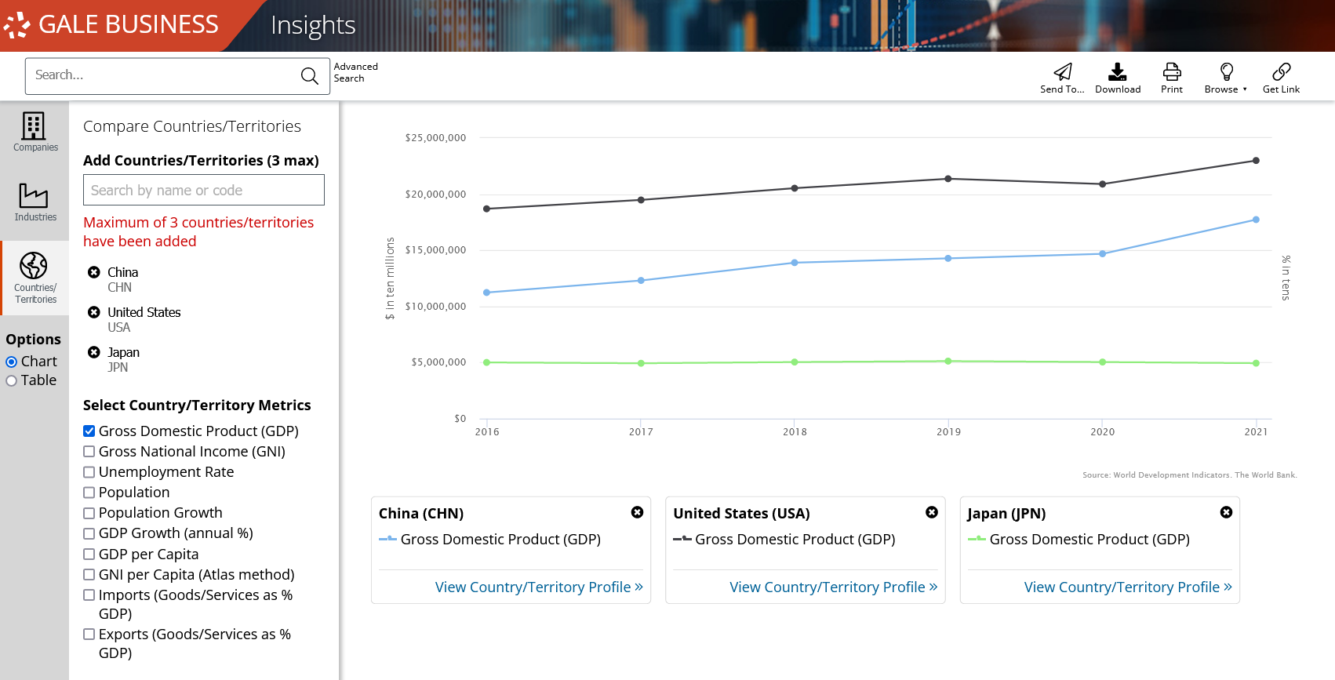
Task: Close the China (CHN) legend card
Action: (637, 512)
